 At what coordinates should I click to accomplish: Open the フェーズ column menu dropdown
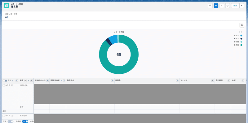tap(213, 81)
